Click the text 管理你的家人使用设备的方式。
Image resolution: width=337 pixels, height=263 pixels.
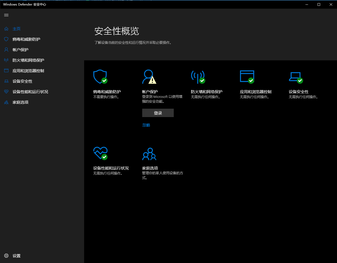(162, 175)
